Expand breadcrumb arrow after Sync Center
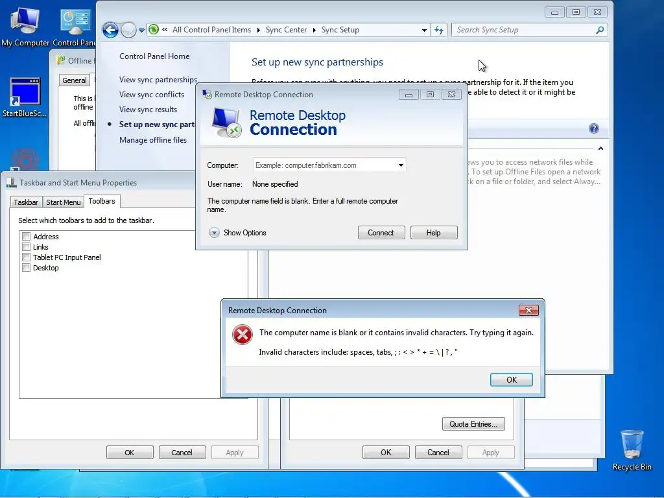The image size is (664, 498). [x=314, y=30]
